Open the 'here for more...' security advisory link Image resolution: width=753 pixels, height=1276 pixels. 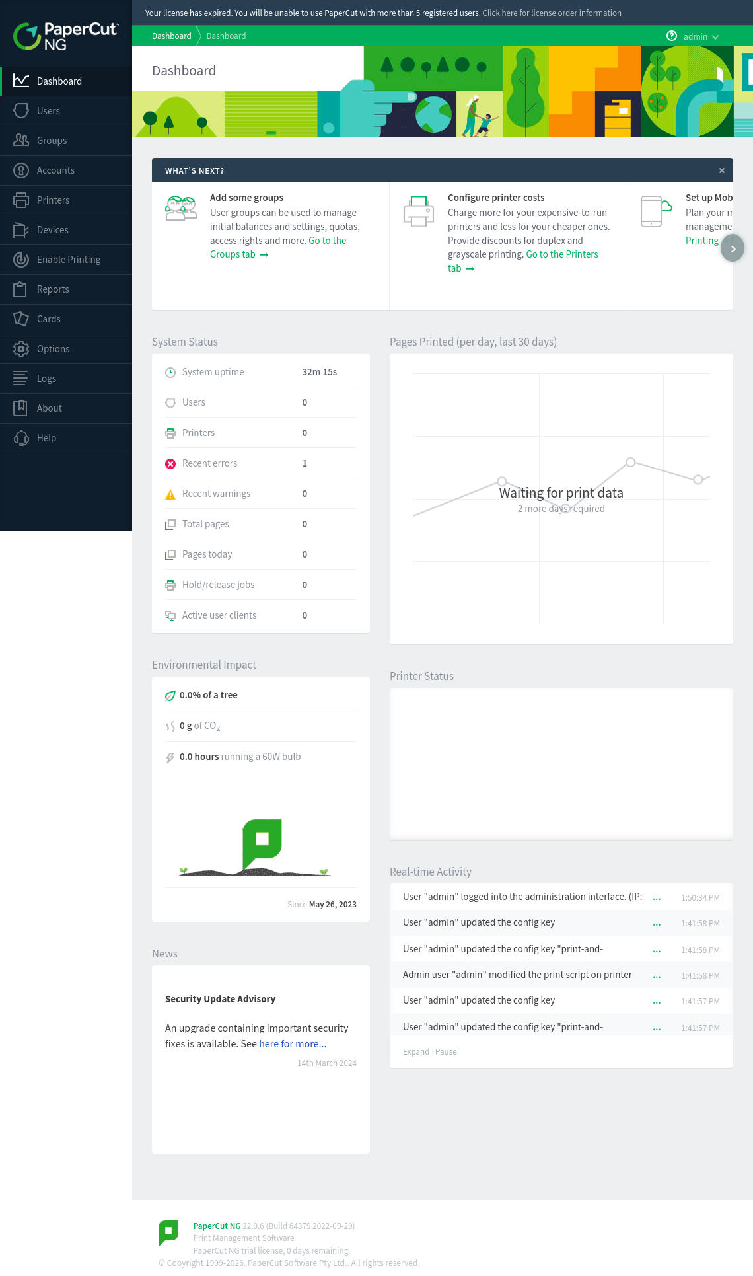click(x=293, y=1044)
